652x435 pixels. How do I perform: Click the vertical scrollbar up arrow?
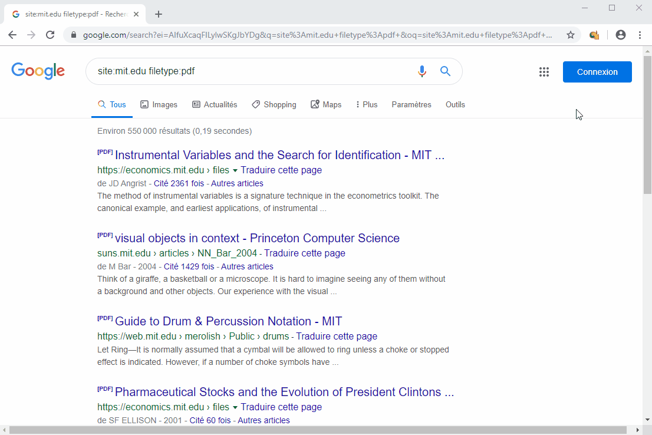tap(647, 51)
